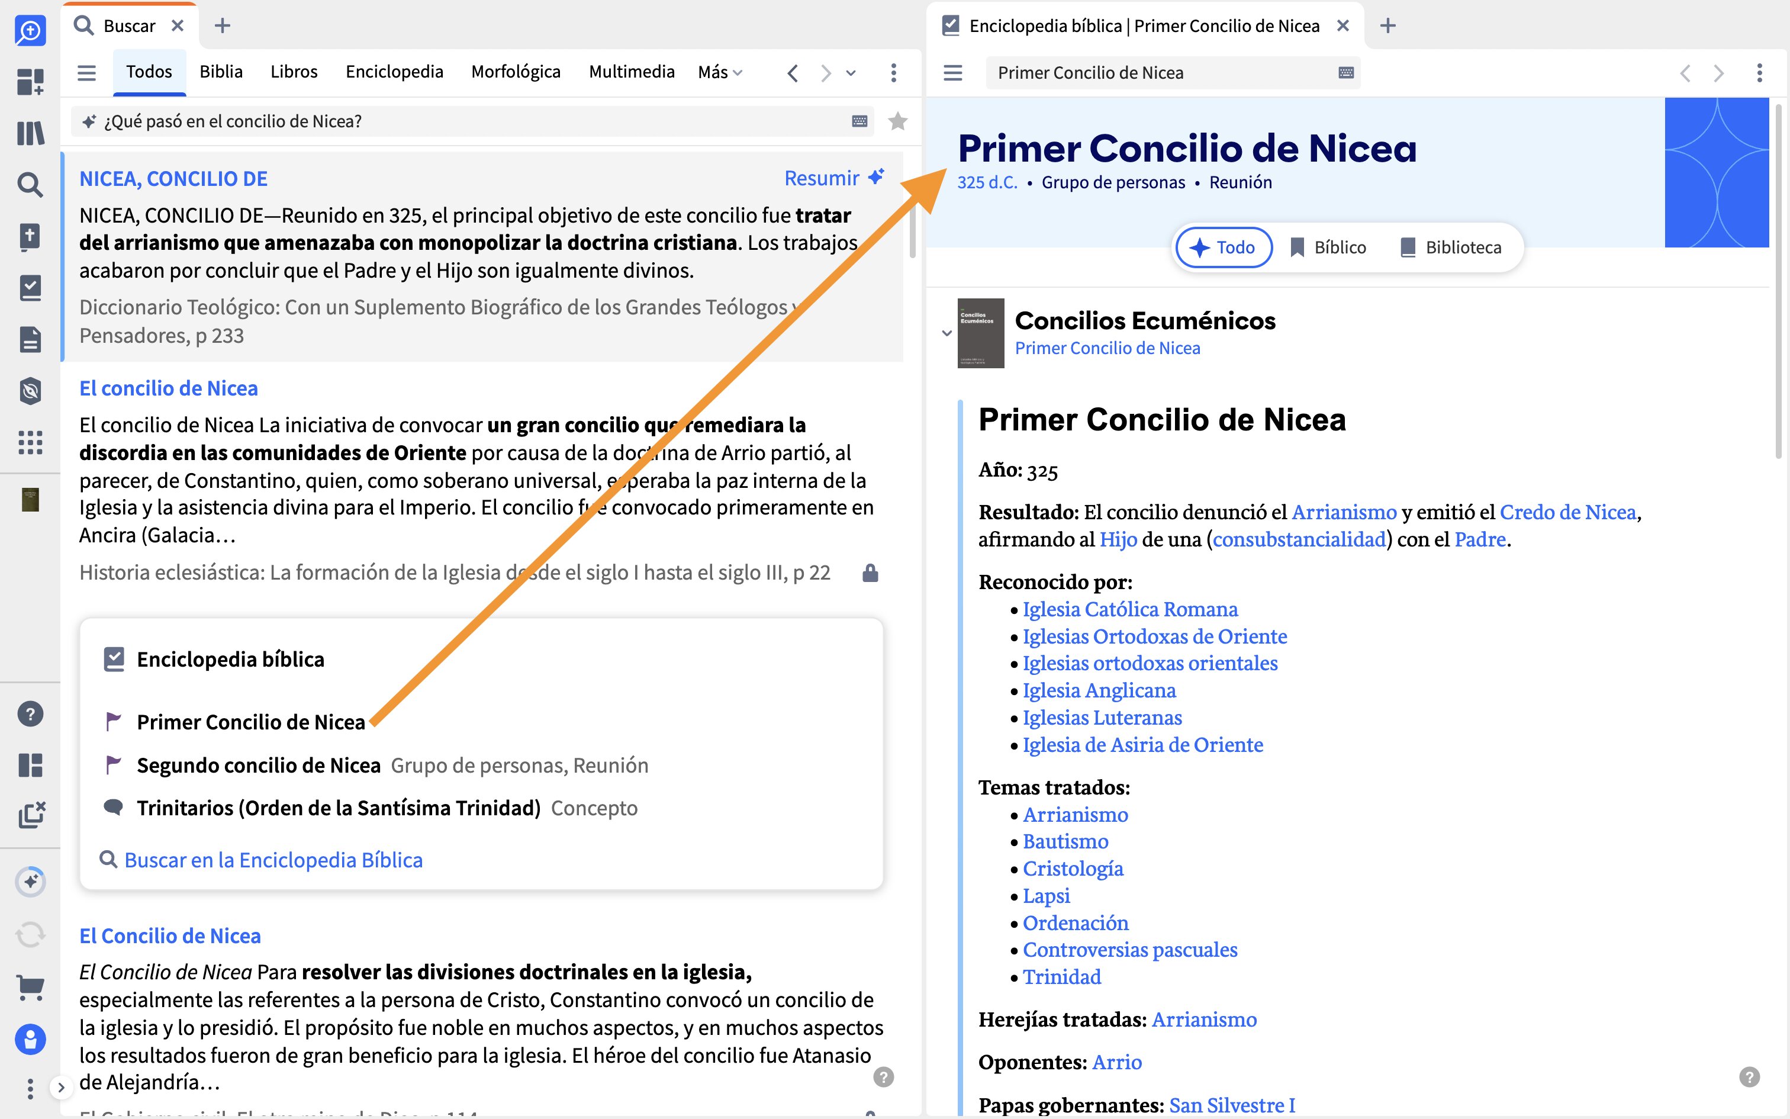Open the Iglesia Católica Romana link

click(x=1129, y=609)
